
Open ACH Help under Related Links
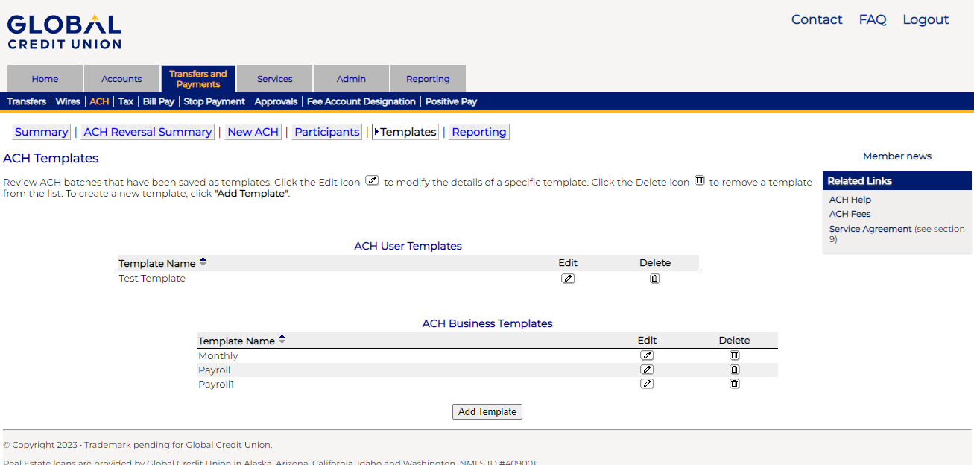click(850, 200)
